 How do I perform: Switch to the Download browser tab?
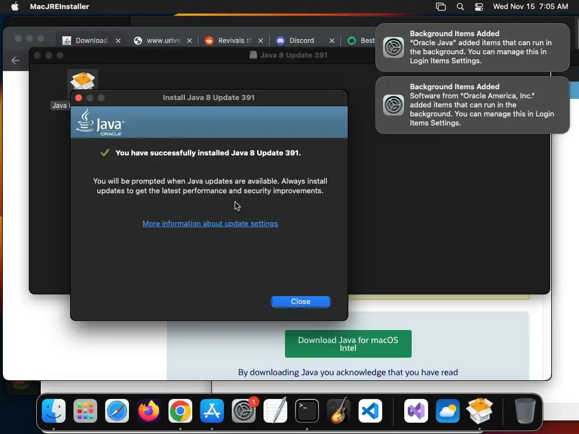91,41
